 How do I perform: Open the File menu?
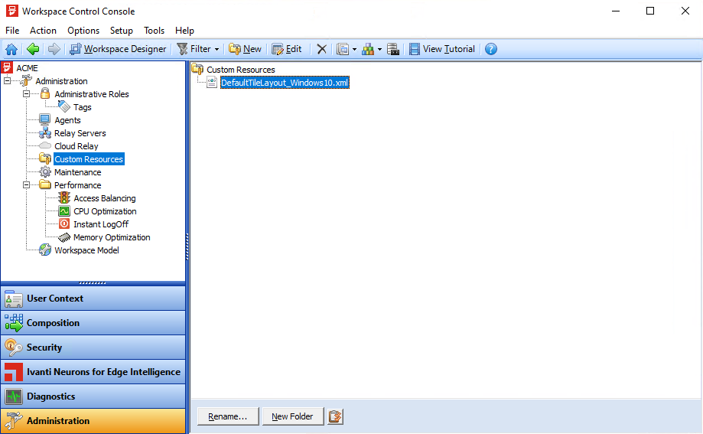pos(12,31)
